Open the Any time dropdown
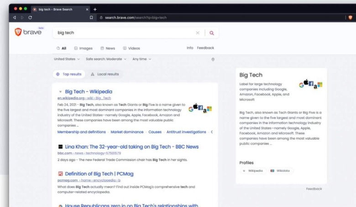The width and height of the screenshot is (356, 207). [141, 59]
